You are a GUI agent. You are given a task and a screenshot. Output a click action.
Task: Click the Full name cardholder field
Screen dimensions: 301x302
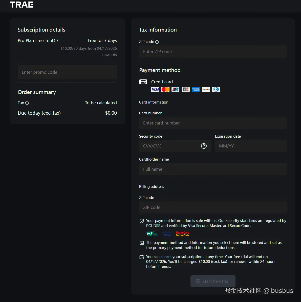click(x=213, y=169)
